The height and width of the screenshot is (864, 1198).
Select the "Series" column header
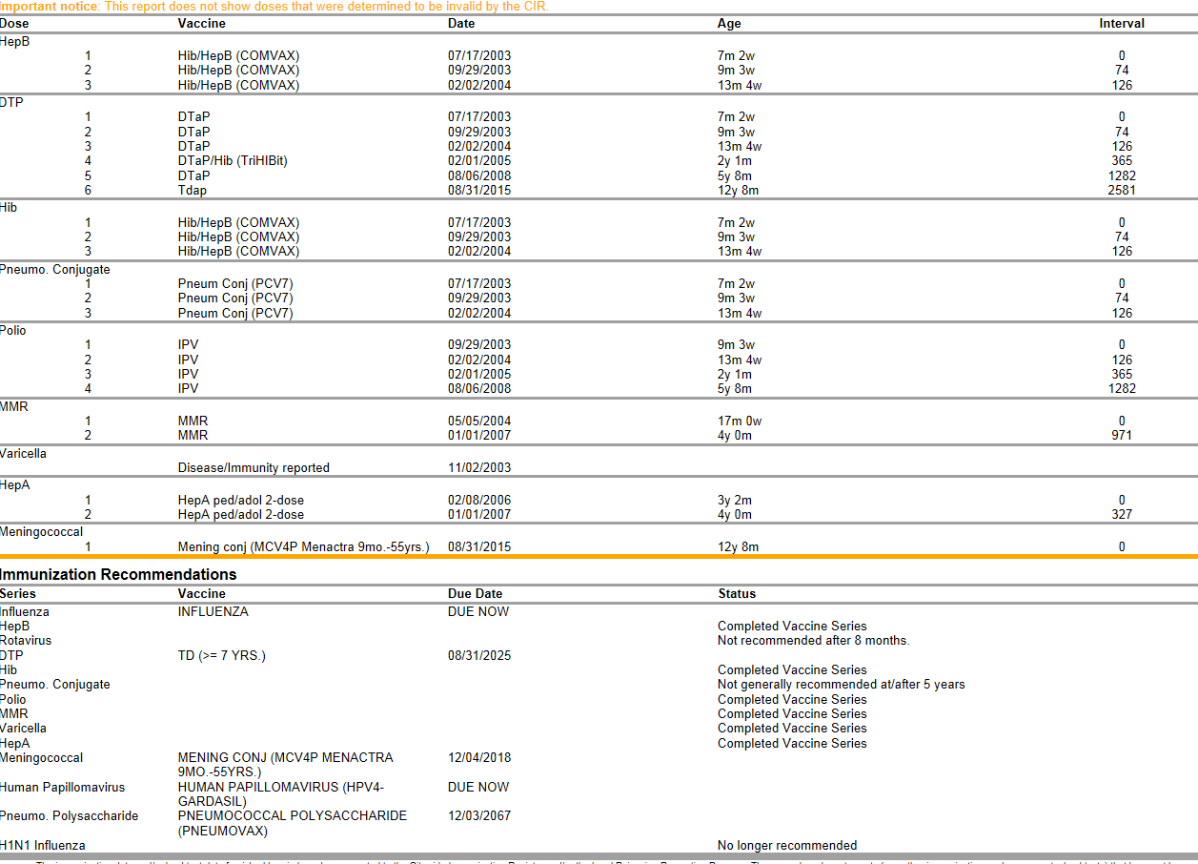pos(18,594)
